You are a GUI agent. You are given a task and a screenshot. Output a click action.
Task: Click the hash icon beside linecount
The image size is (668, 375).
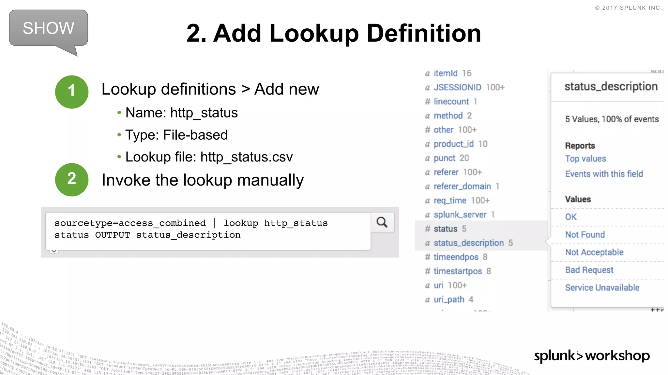tap(428, 102)
